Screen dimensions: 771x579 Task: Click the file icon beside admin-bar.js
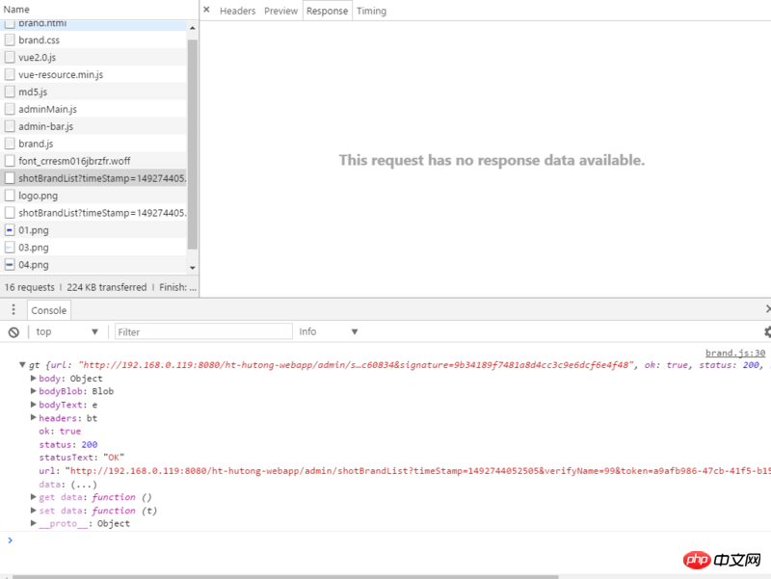coord(10,126)
